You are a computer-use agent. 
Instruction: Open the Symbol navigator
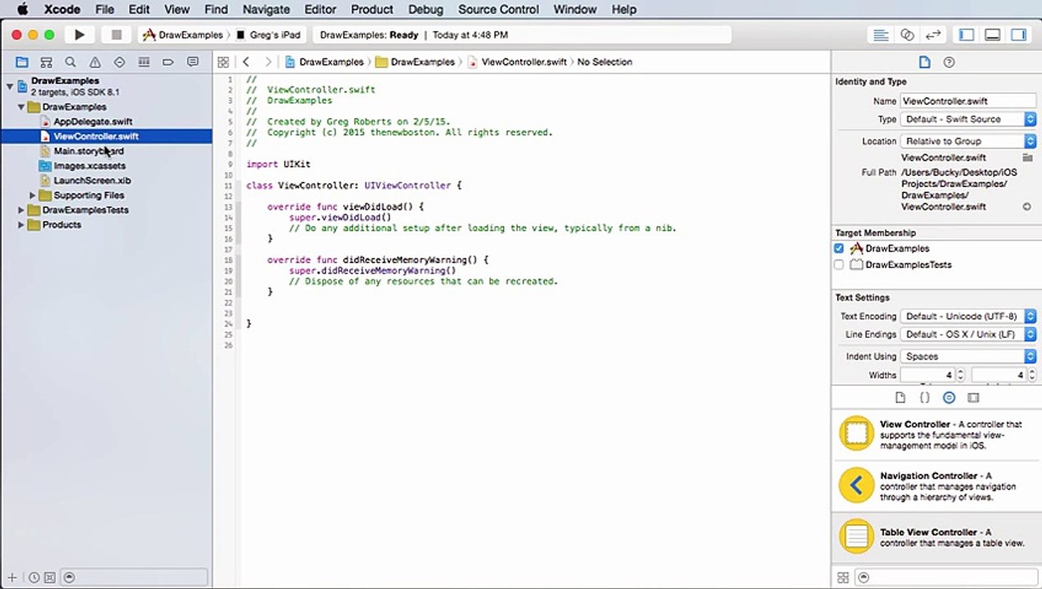tap(47, 62)
